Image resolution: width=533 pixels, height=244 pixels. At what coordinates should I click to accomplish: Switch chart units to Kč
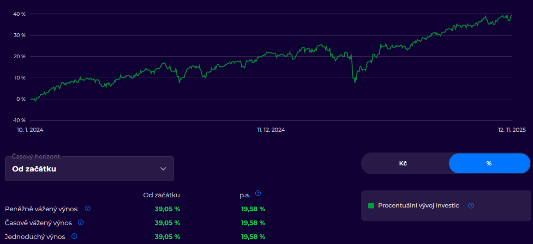pyautogui.click(x=403, y=164)
